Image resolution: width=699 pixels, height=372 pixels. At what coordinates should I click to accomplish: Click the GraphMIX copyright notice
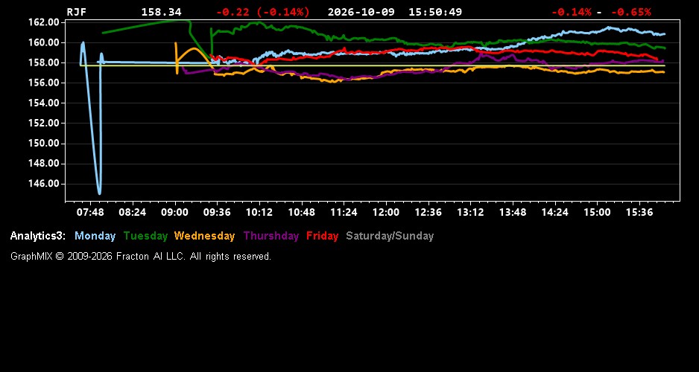click(x=141, y=256)
